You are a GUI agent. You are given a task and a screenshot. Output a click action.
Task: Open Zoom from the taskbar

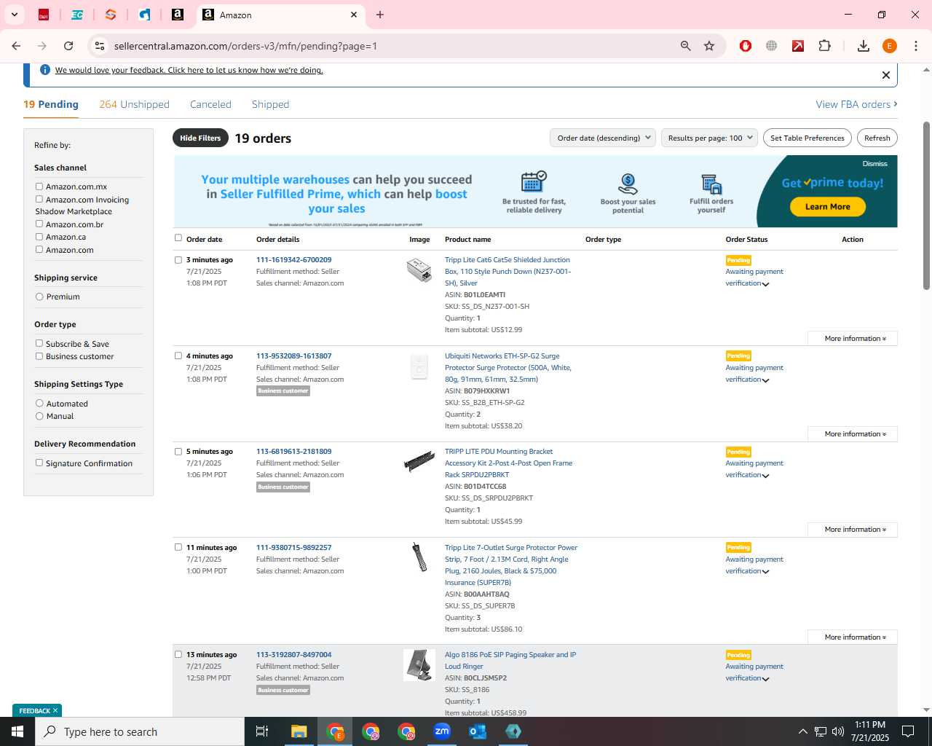[442, 731]
